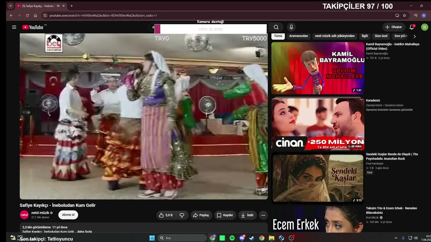Open the weather widget on taskbar

(17, 238)
